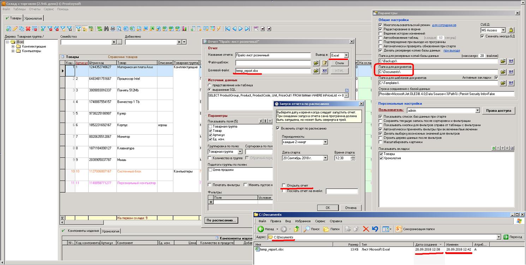Open the 'Отчеты' menu
The image size is (526, 265).
click(x=35, y=9)
